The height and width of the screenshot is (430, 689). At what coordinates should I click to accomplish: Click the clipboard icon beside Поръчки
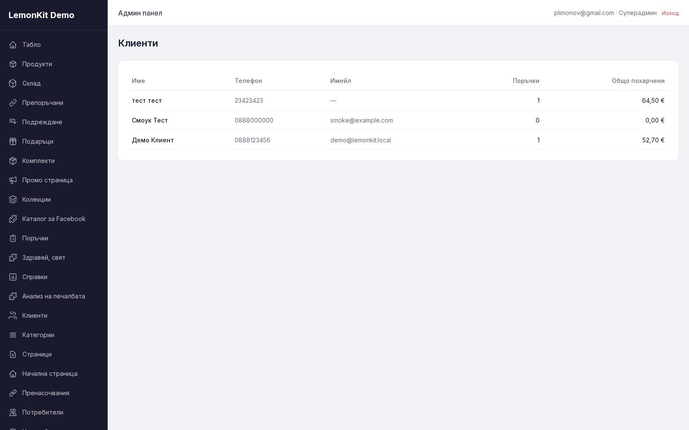[x=13, y=238]
